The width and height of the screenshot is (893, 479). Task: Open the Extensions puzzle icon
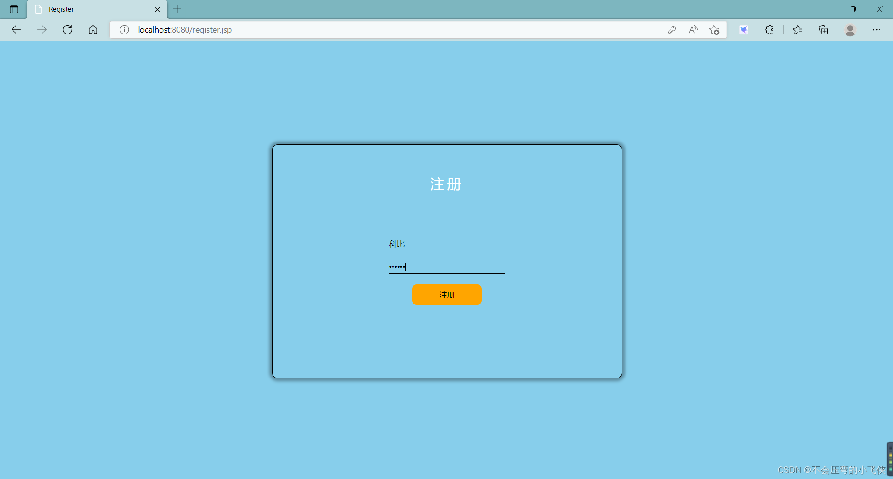pos(769,30)
